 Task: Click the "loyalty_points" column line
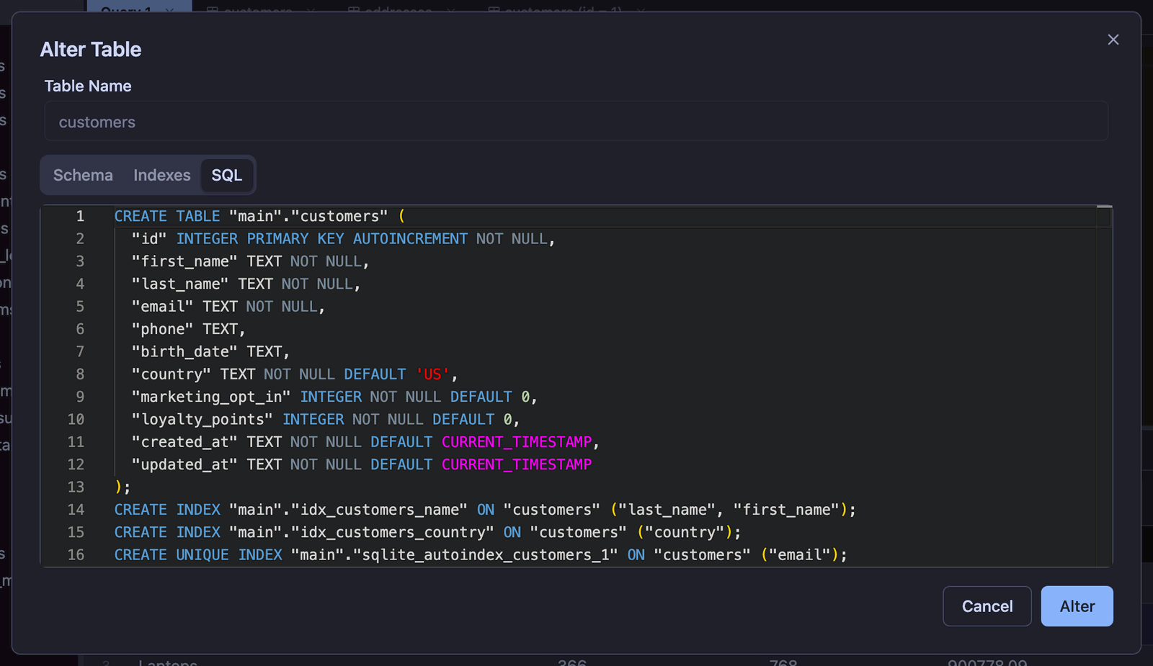[x=326, y=419]
